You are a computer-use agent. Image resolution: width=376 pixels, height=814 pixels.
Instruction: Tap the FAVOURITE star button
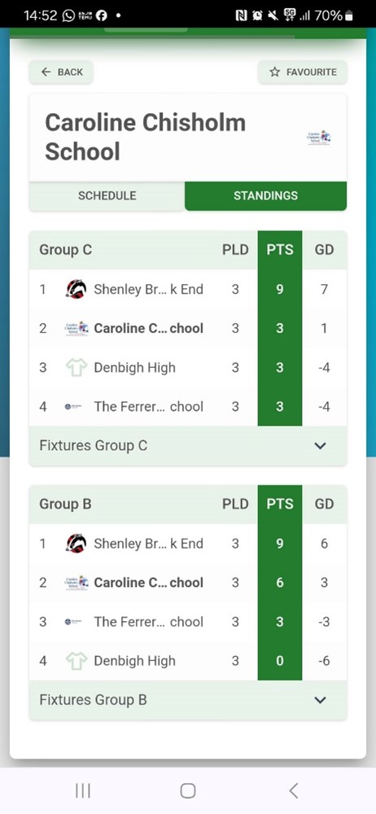coord(302,72)
